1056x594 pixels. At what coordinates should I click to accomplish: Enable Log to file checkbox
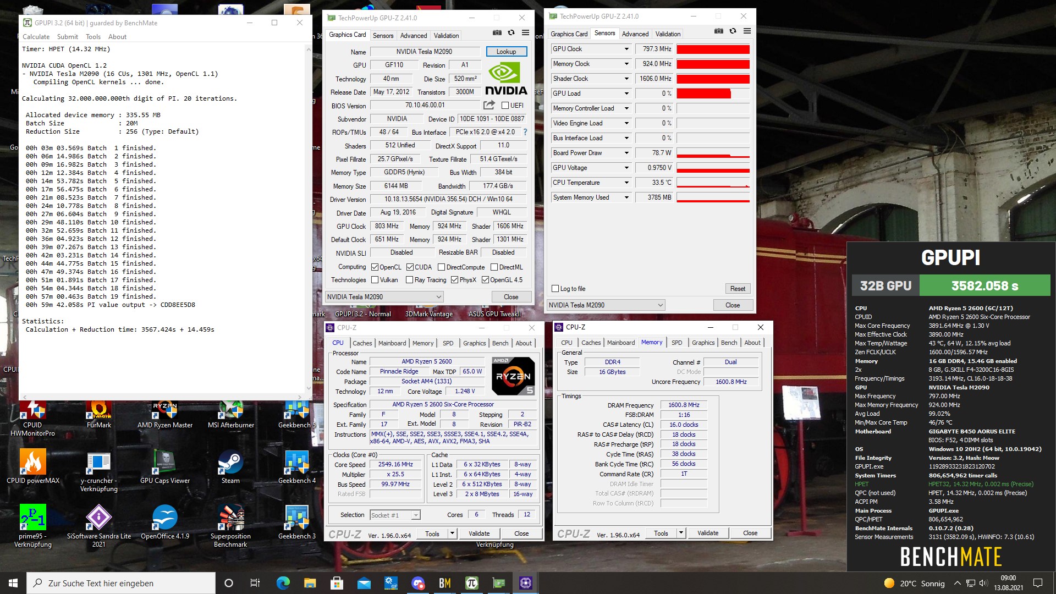(555, 289)
